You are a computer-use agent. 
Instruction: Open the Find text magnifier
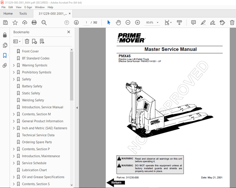coord(44,22)
